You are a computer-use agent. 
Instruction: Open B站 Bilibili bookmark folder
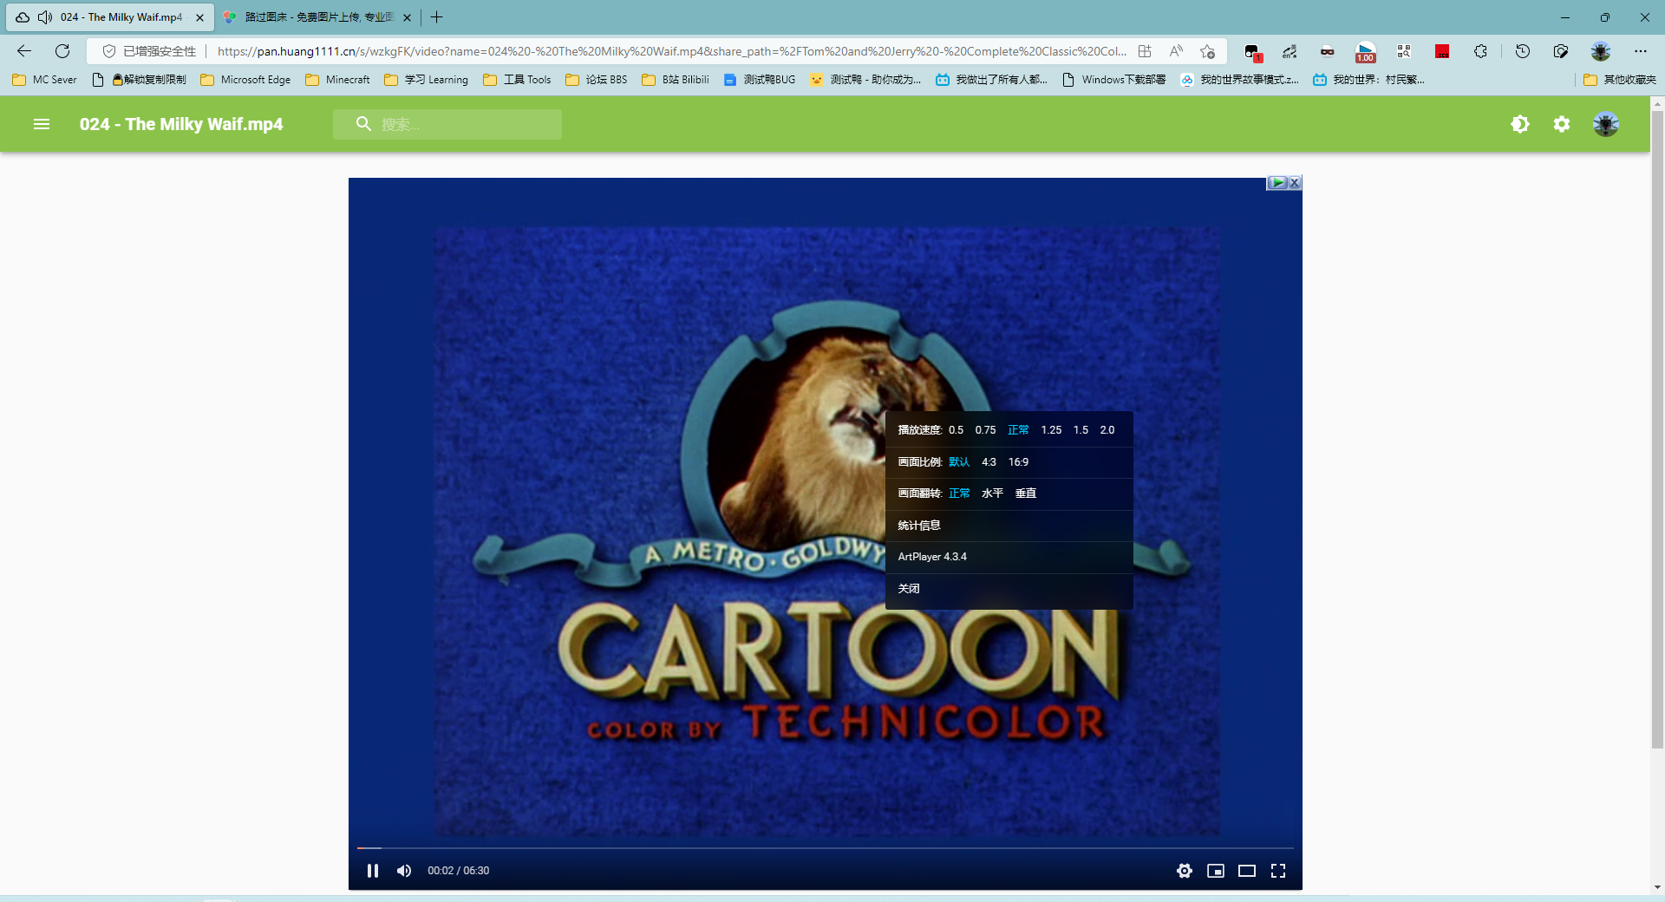(676, 80)
